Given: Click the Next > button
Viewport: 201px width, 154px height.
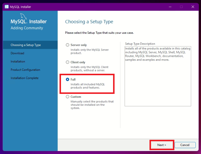Looking at the screenshot, I should coord(162,145).
